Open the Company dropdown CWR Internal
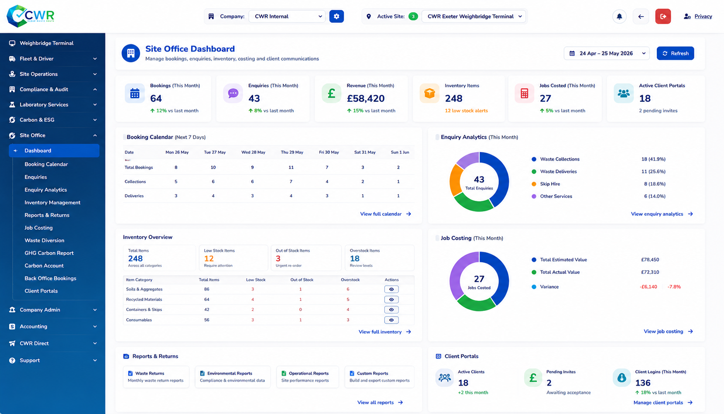 click(287, 17)
